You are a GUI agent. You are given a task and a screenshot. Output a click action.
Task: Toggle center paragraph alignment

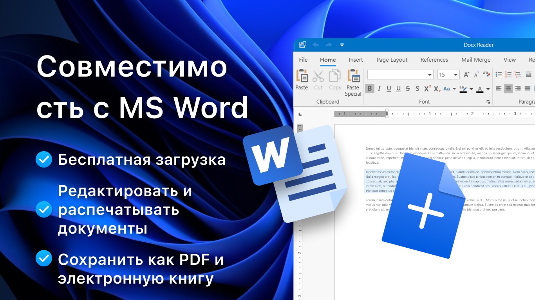pyautogui.click(x=508, y=89)
